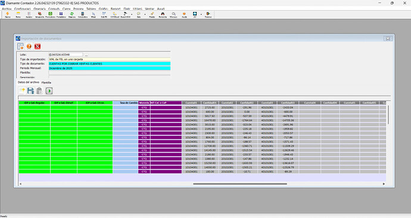Click the clipboard paste icon

[39, 91]
